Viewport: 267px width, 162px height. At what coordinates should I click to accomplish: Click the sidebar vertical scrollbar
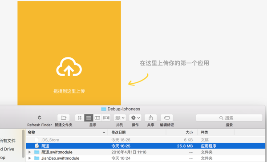point(23,144)
